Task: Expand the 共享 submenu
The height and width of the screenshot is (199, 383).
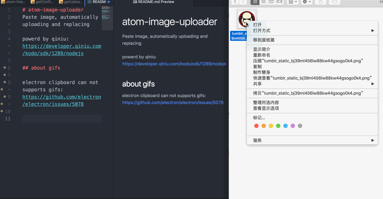Action: 312,84
